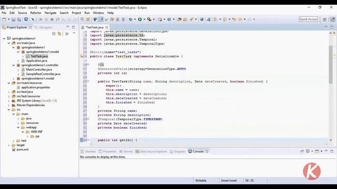Select TestTask.java in Project Explorer
Image resolution: width=337 pixels, height=189 pixels.
click(39, 56)
